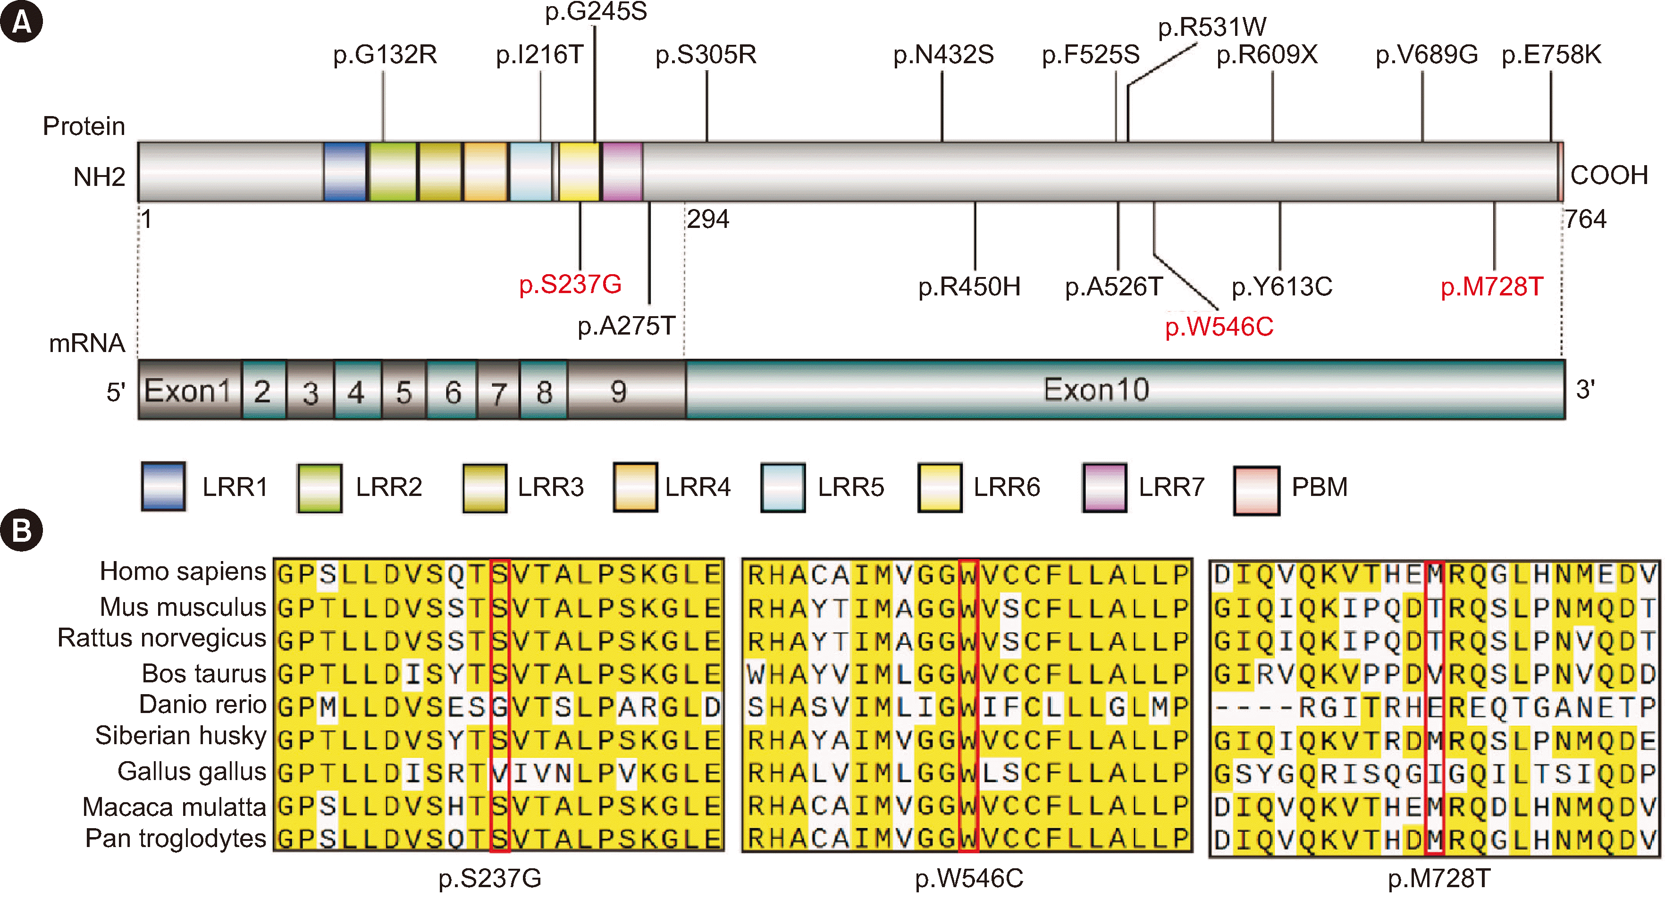1665x898 pixels.
Task: Click the p.F525S mutation label
Action: [x=1090, y=55]
